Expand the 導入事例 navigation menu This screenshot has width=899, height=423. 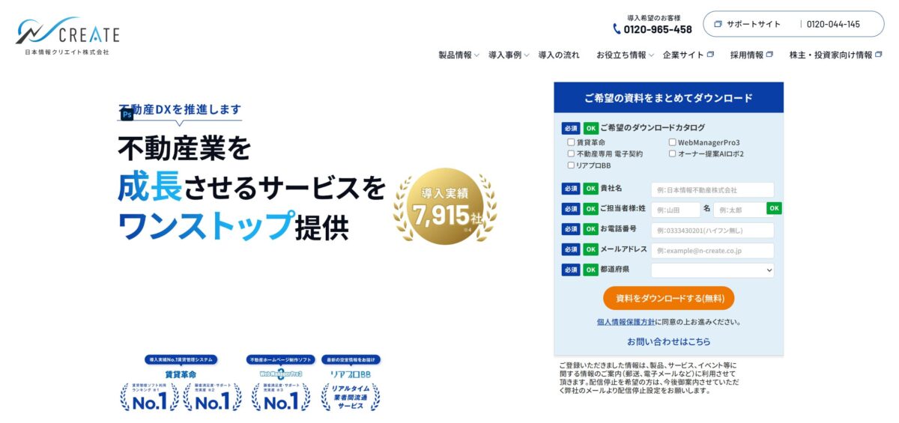tap(509, 55)
